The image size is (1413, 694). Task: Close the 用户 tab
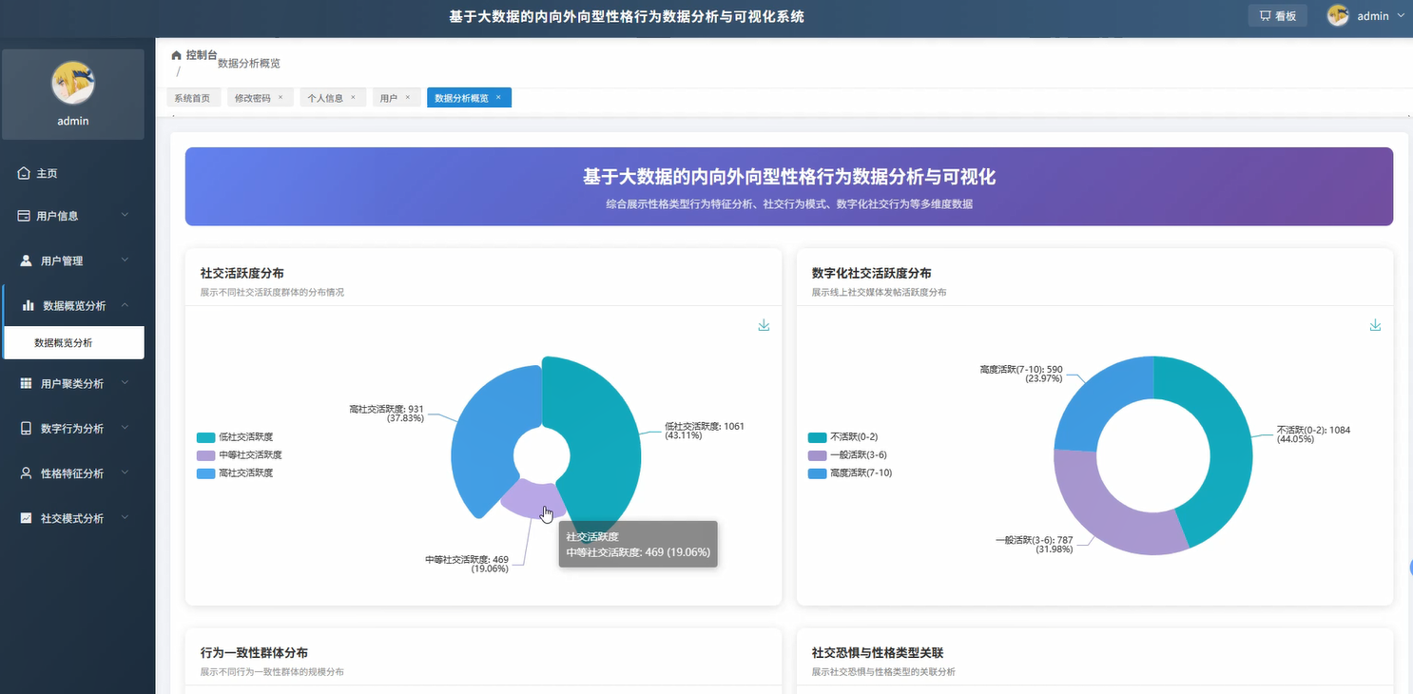click(407, 97)
